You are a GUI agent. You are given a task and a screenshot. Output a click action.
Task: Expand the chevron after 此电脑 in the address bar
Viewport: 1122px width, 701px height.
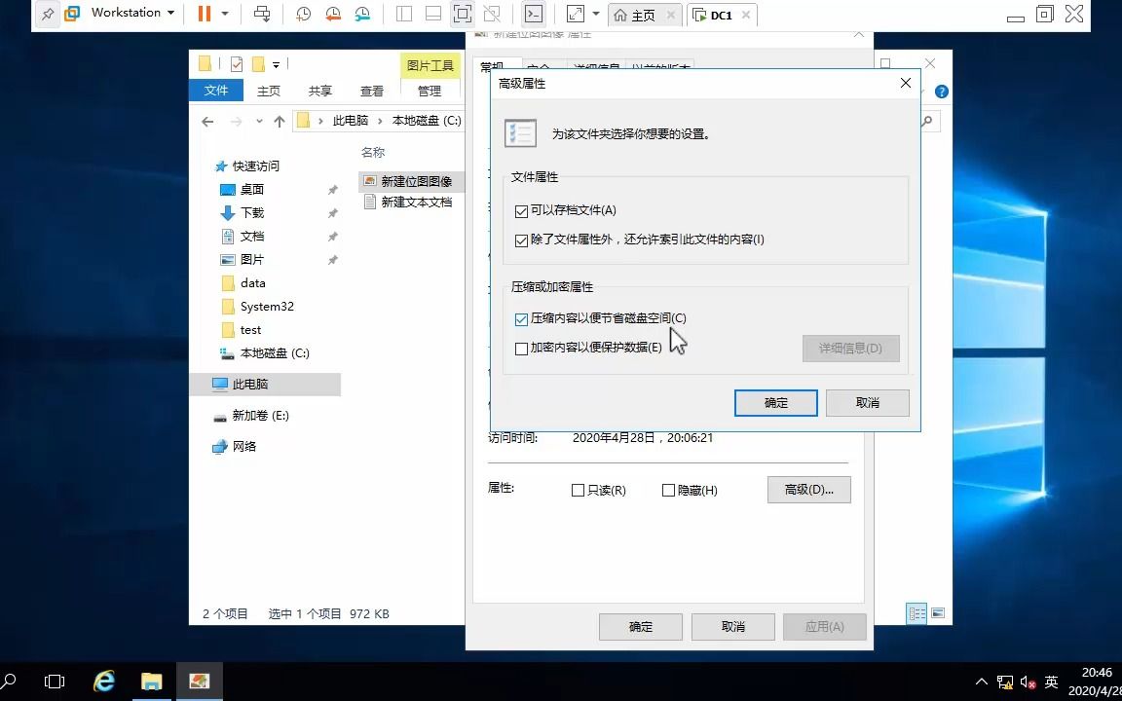coord(380,121)
